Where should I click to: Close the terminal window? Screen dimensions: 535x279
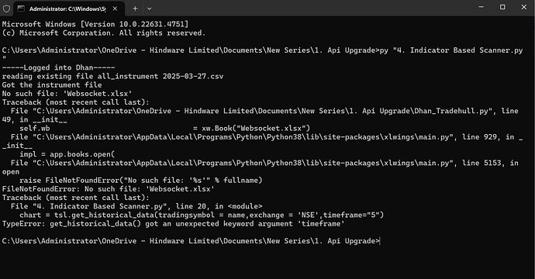point(524,7)
